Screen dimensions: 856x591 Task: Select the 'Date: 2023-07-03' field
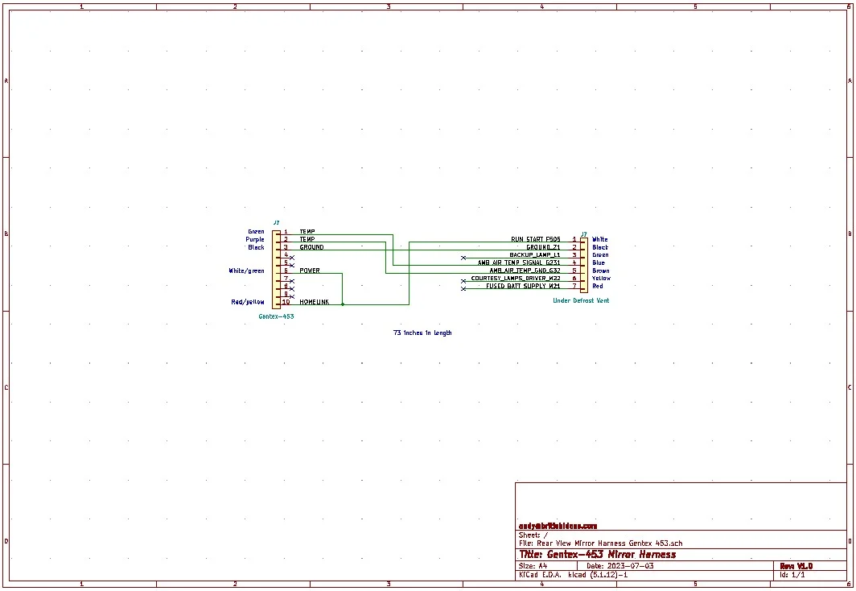[x=620, y=566]
